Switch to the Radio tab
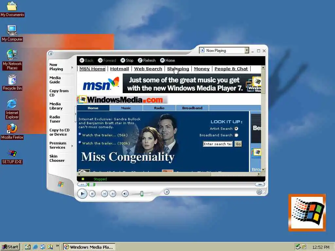Image resolution: width=335 pixels, height=251 pixels. (x=159, y=108)
